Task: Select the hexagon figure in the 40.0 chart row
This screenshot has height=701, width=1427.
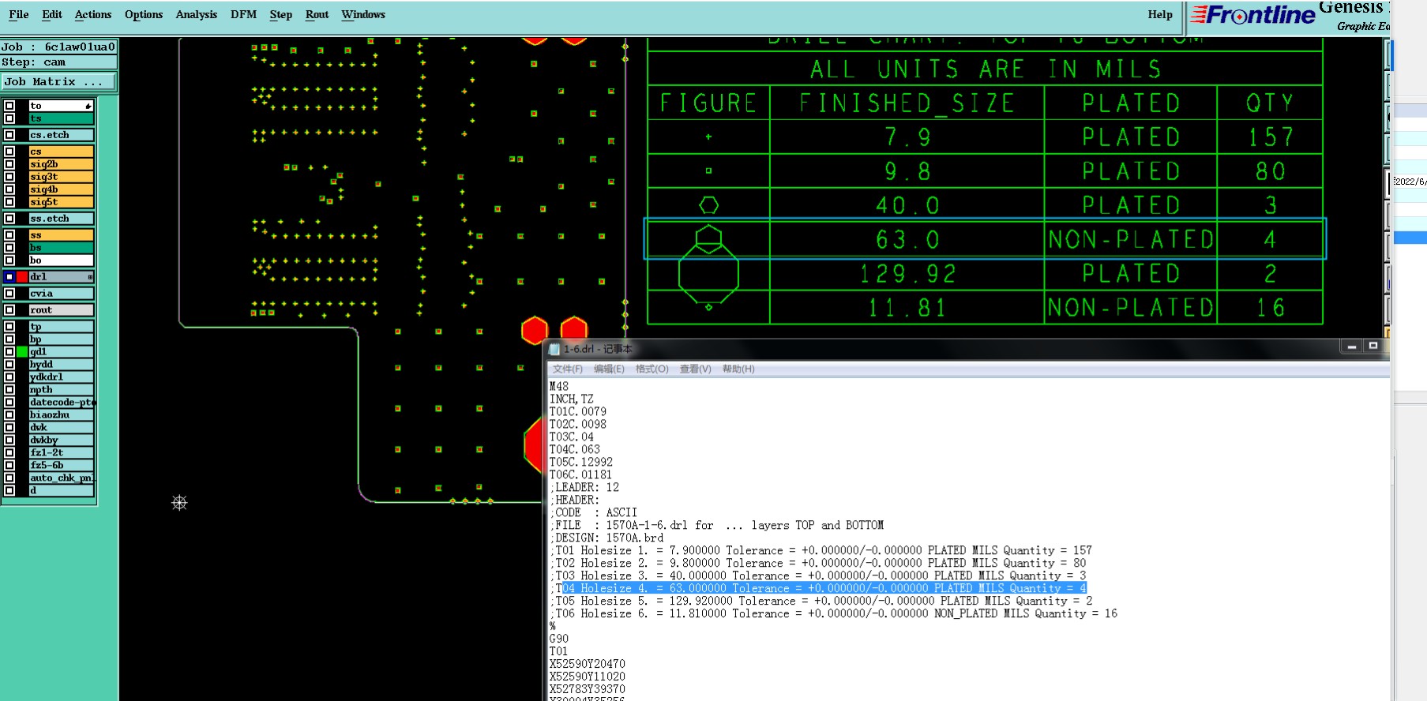Action: pyautogui.click(x=708, y=205)
